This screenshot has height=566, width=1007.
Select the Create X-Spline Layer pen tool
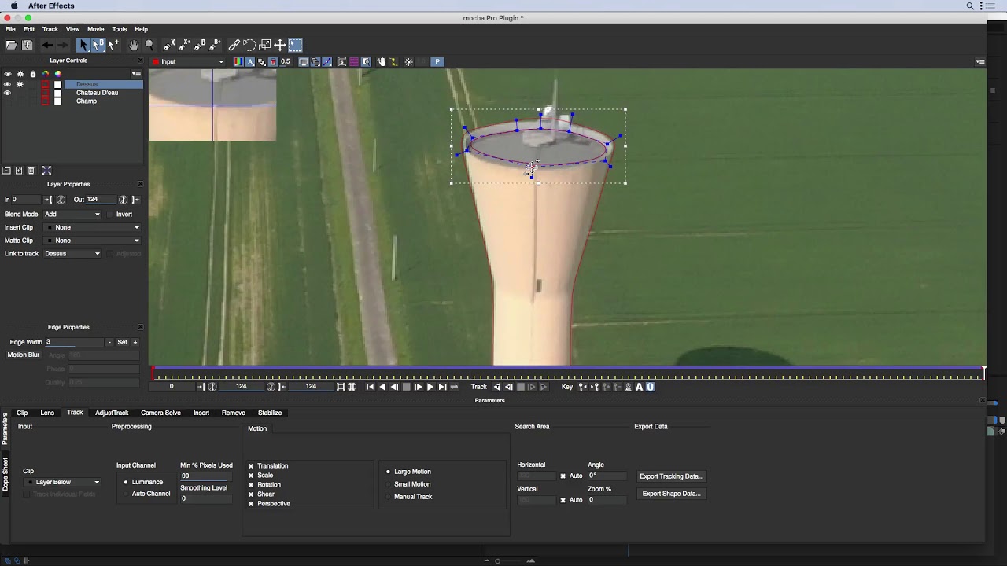169,46
